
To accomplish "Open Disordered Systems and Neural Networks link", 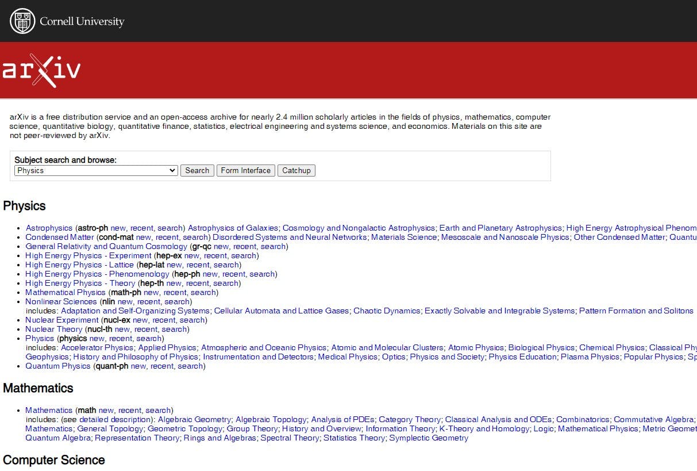I will point(290,238).
